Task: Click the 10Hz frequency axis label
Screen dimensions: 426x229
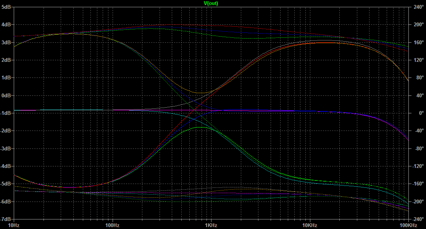Action: tap(14, 226)
